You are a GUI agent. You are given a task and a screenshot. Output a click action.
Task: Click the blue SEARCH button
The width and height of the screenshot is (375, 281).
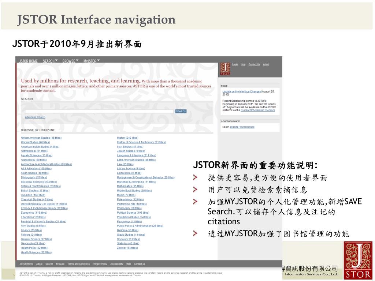(181, 111)
